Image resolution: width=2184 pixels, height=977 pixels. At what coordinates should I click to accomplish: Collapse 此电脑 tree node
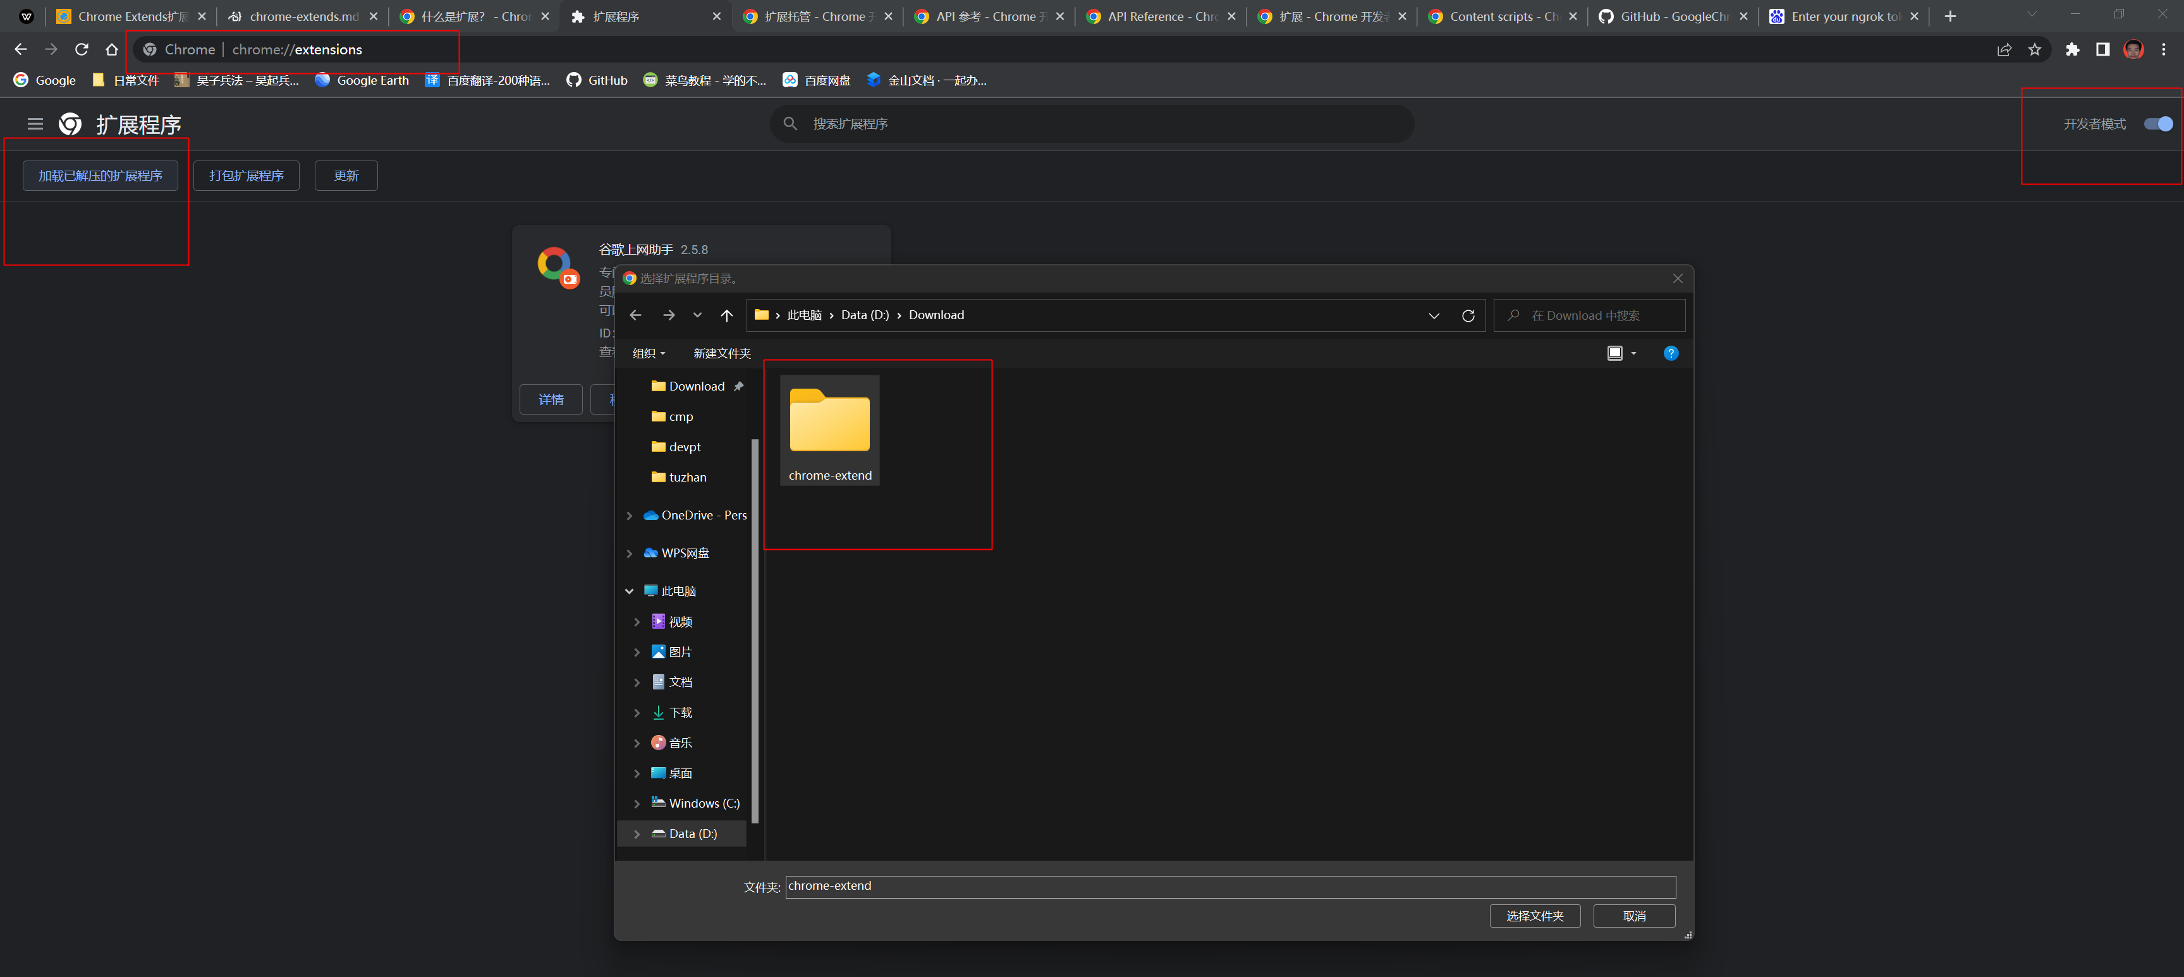629,592
